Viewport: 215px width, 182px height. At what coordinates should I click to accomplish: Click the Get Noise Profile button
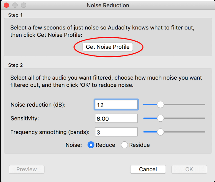107,47
